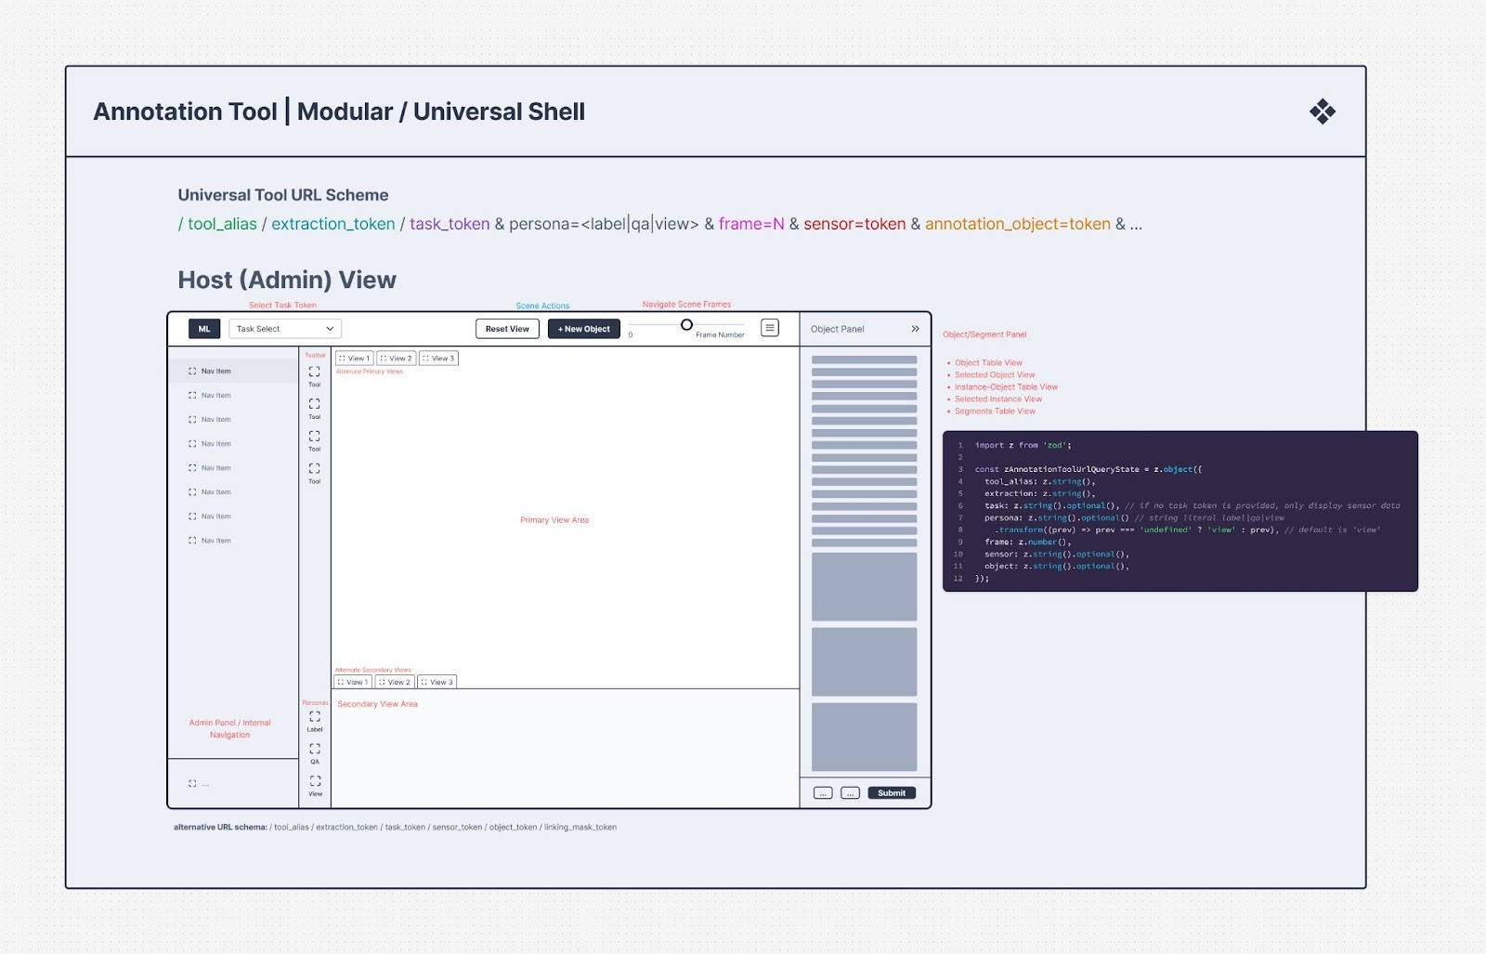Click the + New Object button

pyautogui.click(x=583, y=329)
